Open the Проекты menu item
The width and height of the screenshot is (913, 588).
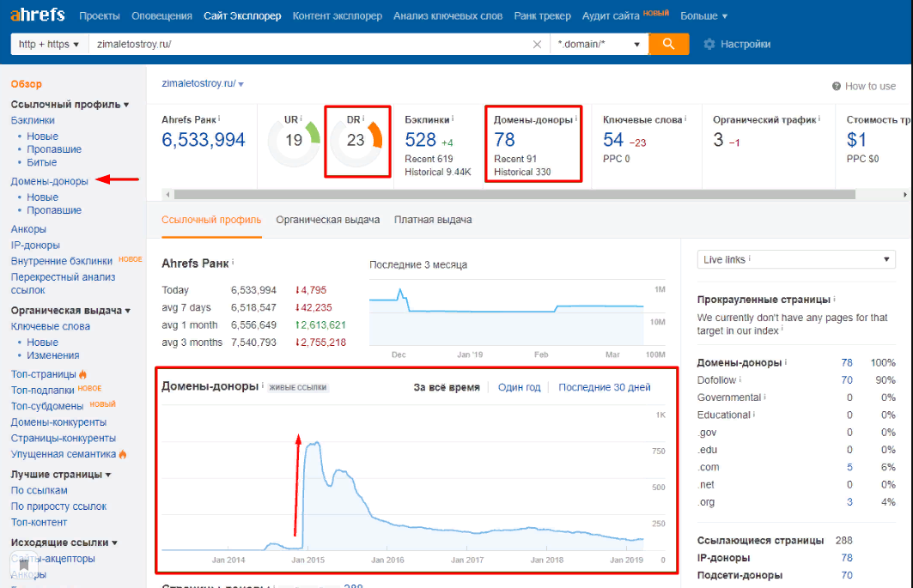(x=100, y=15)
